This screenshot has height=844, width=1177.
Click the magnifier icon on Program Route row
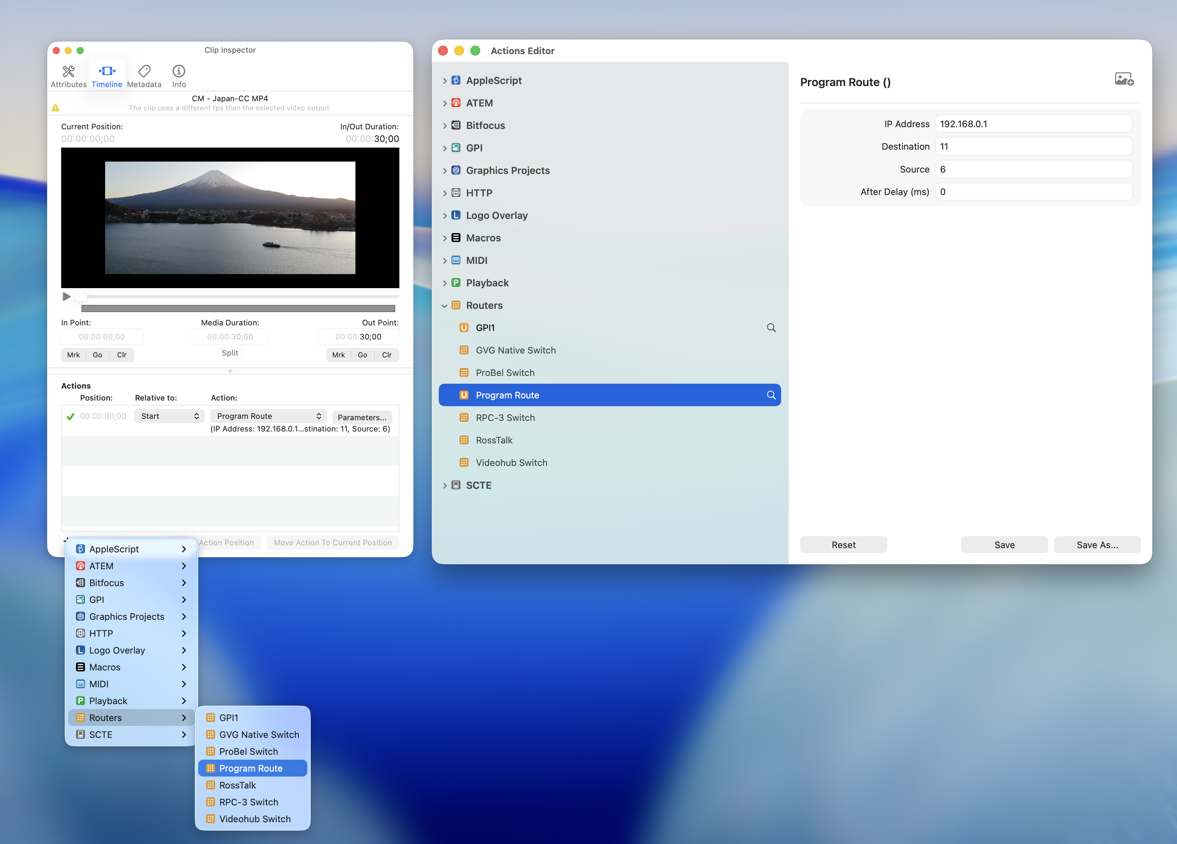(771, 395)
